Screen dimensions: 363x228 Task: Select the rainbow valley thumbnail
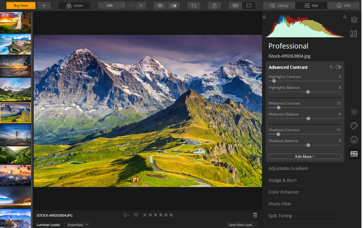click(x=15, y=90)
